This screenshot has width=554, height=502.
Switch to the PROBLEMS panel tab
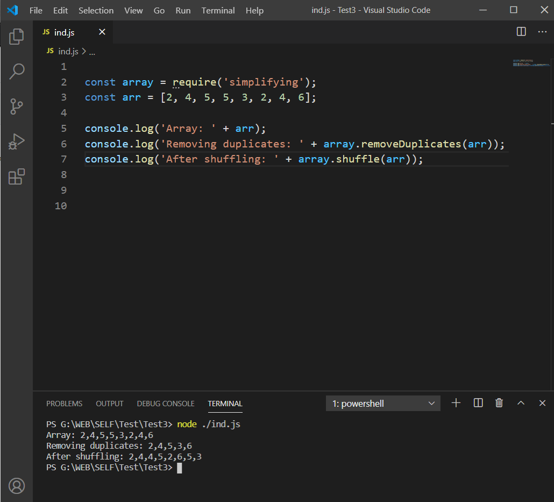(64, 404)
